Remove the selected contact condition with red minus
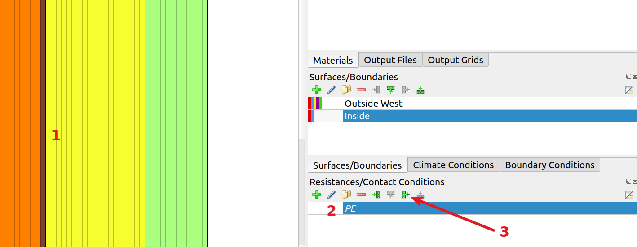This screenshot has height=247, width=637. (361, 195)
